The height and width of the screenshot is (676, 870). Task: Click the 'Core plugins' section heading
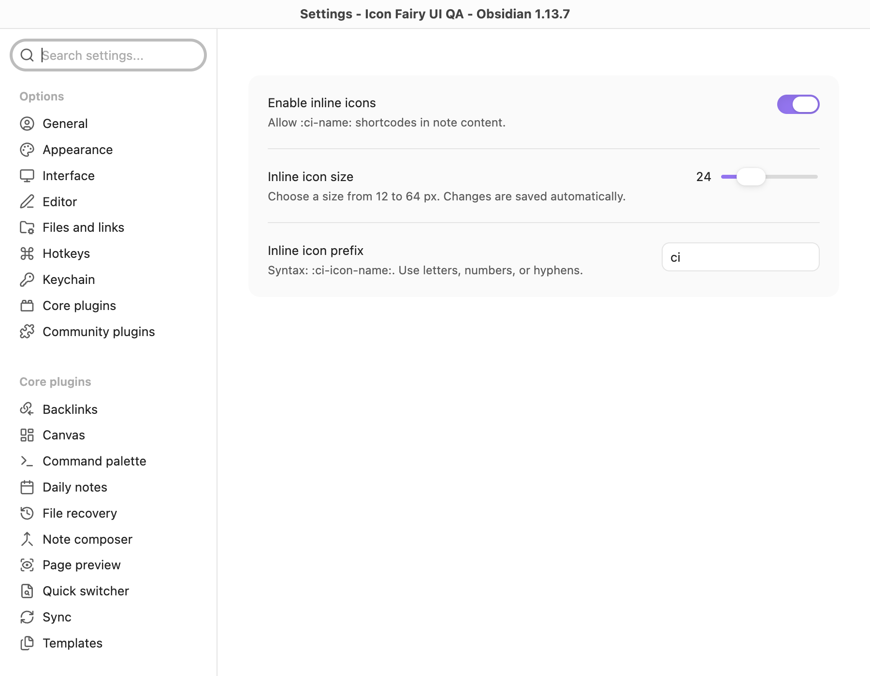pyautogui.click(x=55, y=382)
